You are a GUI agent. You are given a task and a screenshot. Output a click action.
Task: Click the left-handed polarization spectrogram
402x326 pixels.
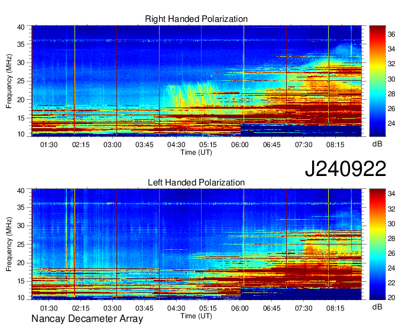[196, 244]
